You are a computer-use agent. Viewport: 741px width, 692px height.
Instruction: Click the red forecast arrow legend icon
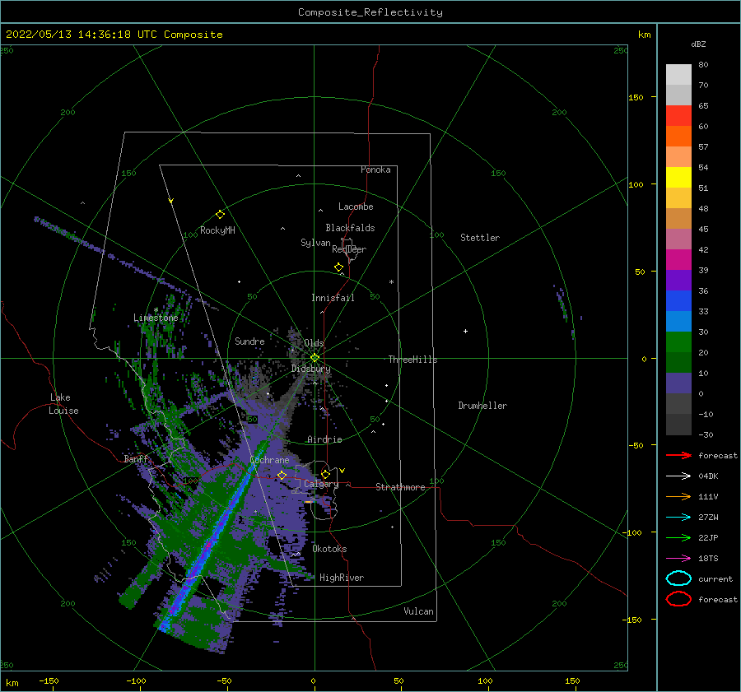coord(678,455)
